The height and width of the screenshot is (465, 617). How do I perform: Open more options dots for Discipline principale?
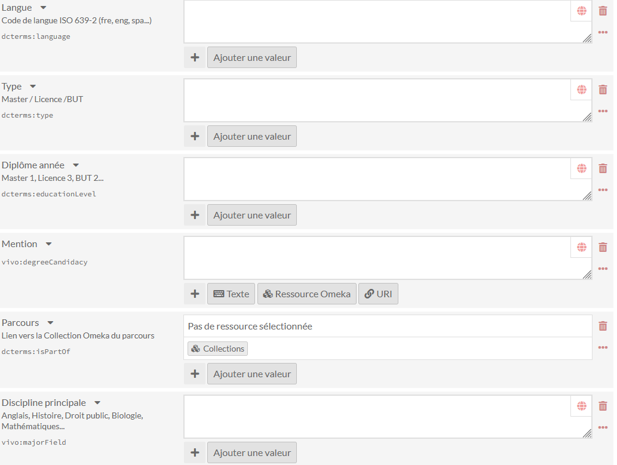[603, 427]
